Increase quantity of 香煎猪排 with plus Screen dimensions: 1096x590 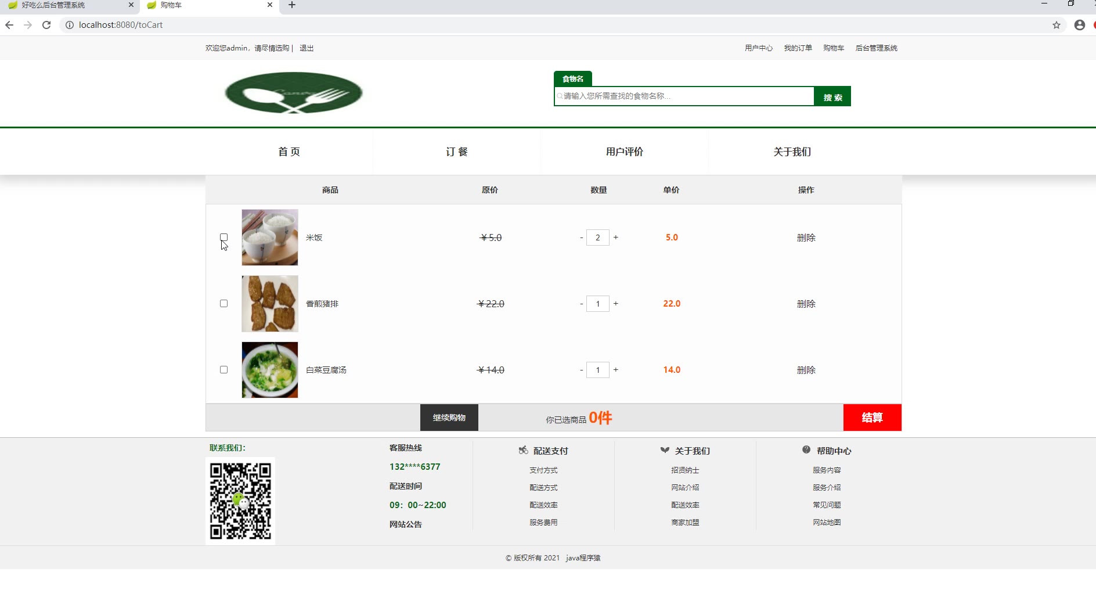(x=616, y=304)
